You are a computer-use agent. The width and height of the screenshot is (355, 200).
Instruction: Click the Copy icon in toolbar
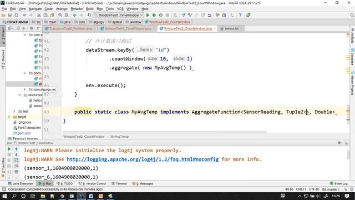click(x=45, y=15)
